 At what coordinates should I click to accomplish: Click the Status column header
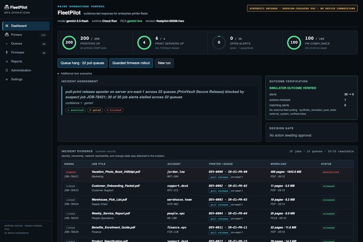point(326,164)
